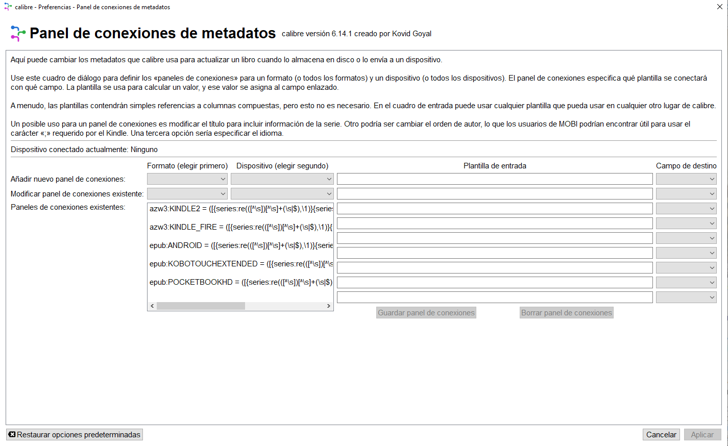The image size is (728, 446).
Task: Click the Guardar panel de conexiones button
Action: click(x=426, y=313)
